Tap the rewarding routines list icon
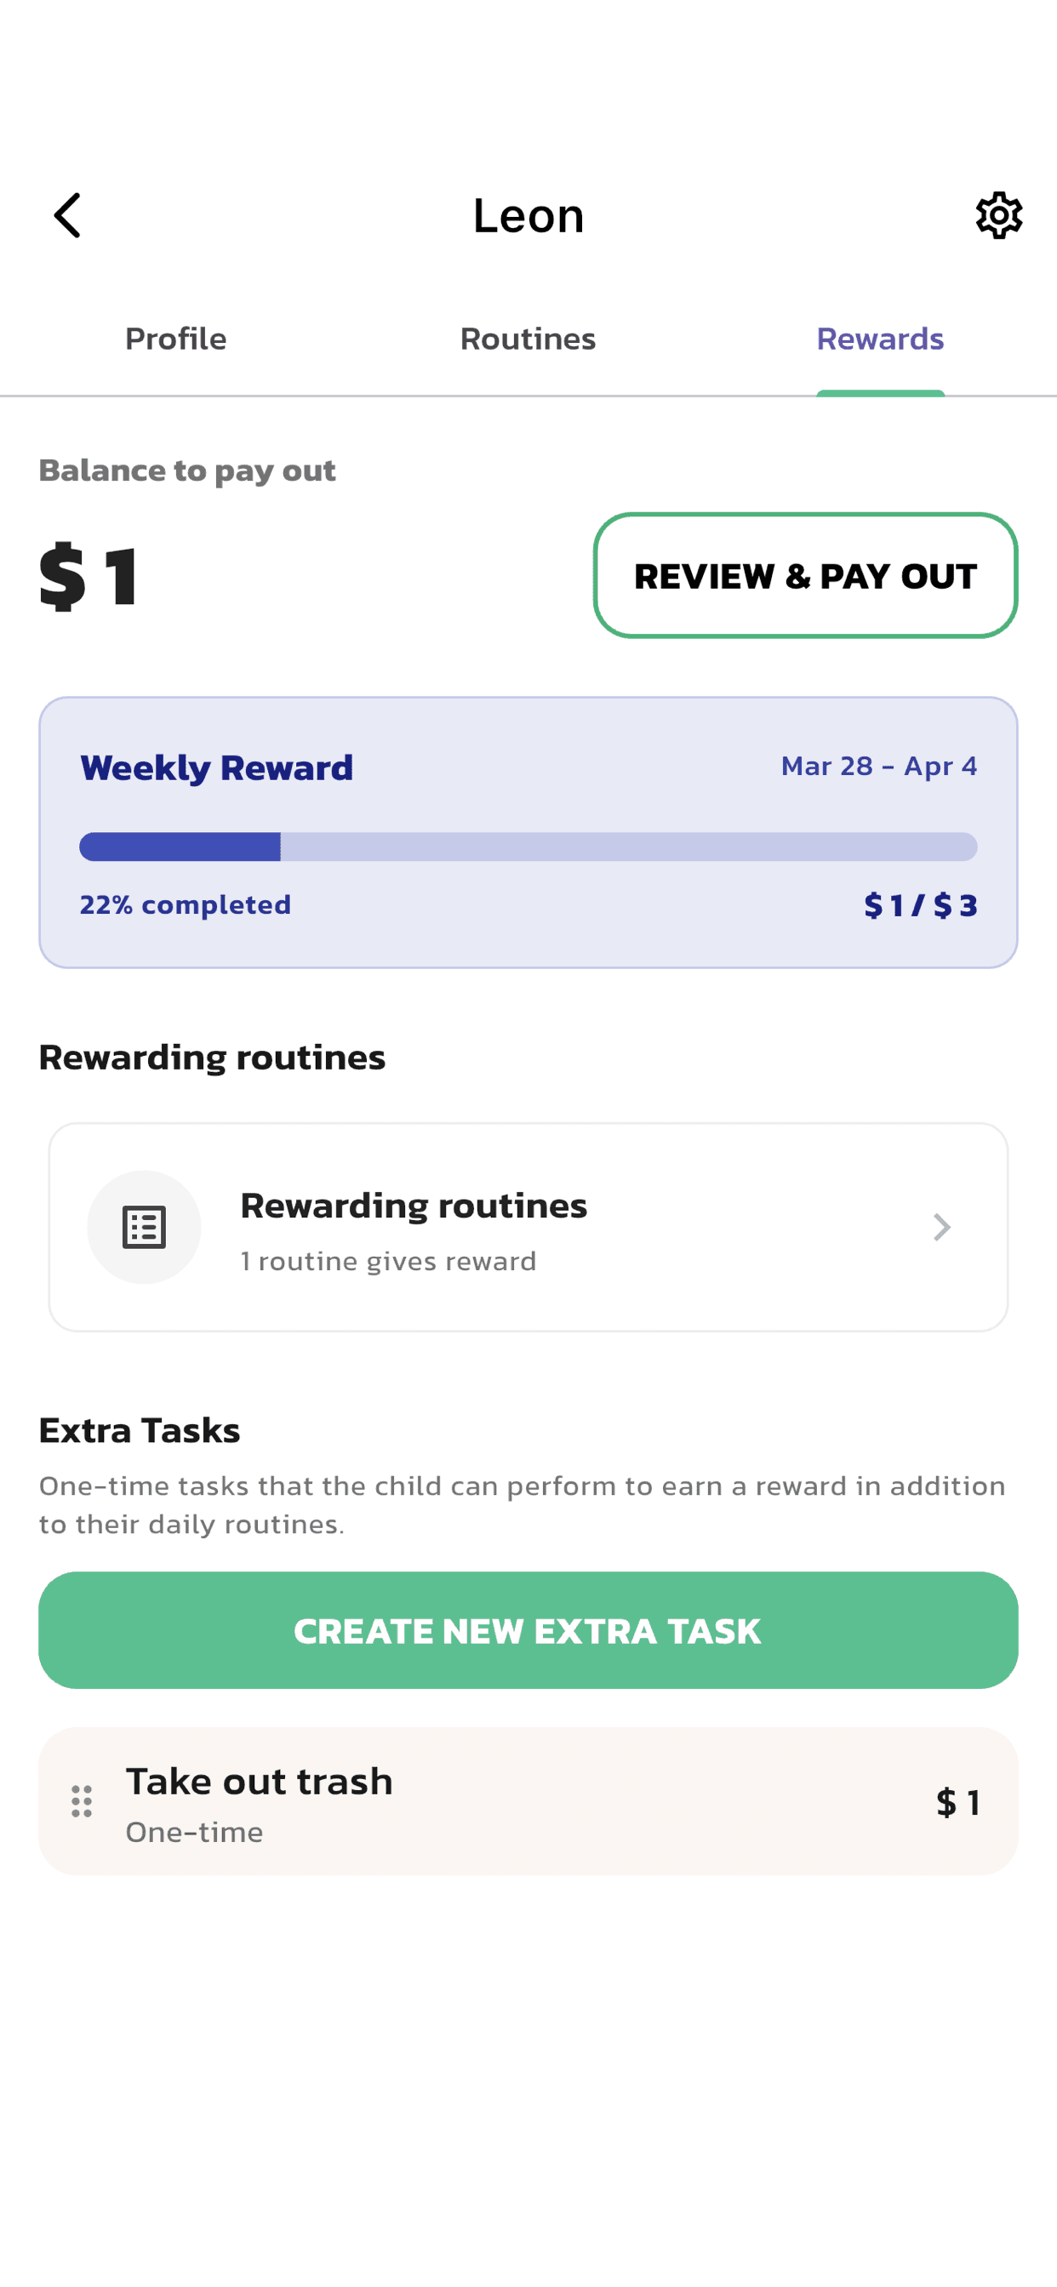This screenshot has height=2287, width=1057. tap(144, 1227)
